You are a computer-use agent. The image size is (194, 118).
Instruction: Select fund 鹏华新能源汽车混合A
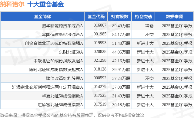tap(62, 26)
